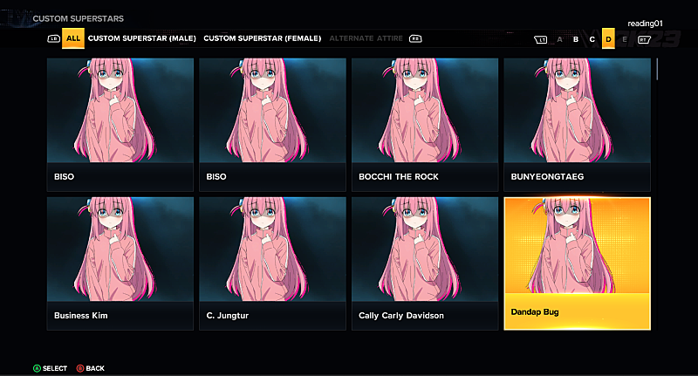Jump to page A
The image size is (698, 376).
pos(559,39)
